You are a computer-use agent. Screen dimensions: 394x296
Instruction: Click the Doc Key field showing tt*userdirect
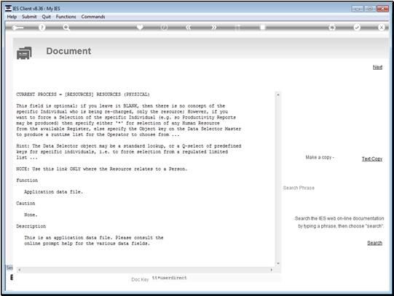[x=216, y=278]
